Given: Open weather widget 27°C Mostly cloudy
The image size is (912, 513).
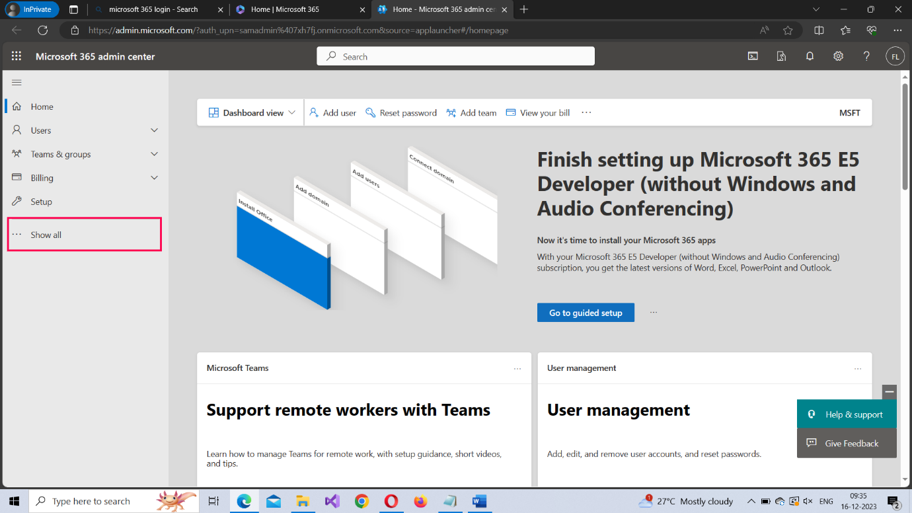Looking at the screenshot, I should pyautogui.click(x=686, y=501).
